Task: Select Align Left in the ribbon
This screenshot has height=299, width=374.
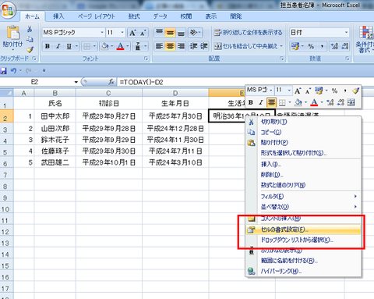Action: (x=159, y=46)
